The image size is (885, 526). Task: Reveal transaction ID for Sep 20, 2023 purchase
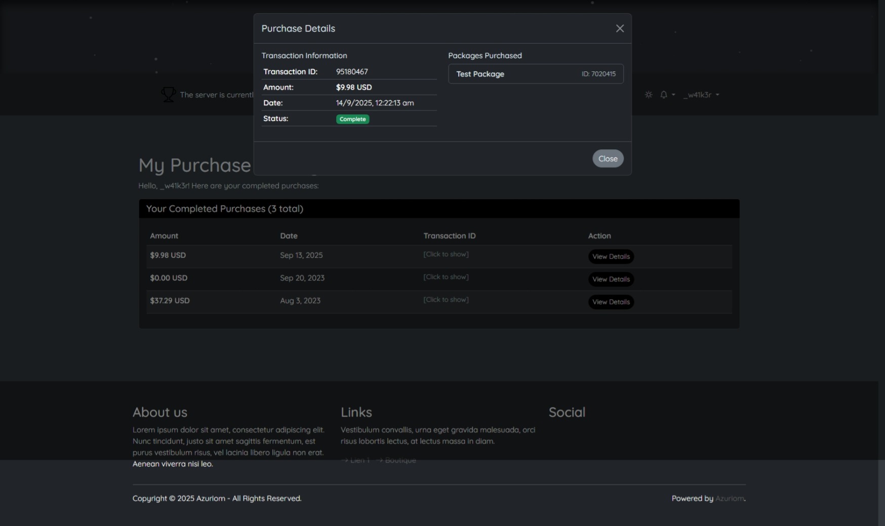click(x=446, y=277)
